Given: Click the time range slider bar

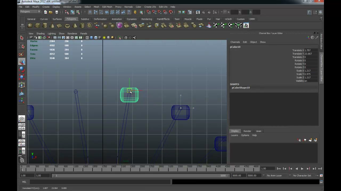Looking at the screenshot, I should (x=140, y=176).
